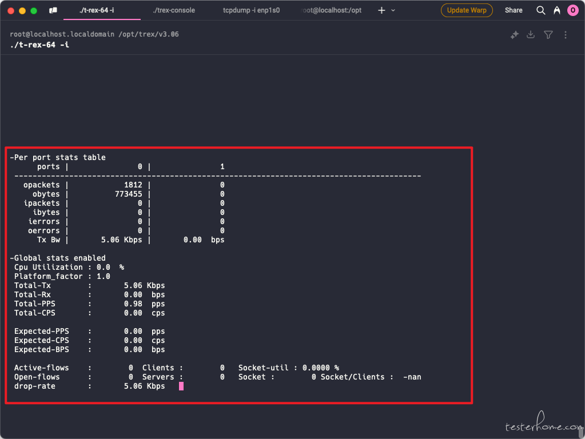This screenshot has height=439, width=585.
Task: Click the drop-rate value 5.06 Kbps
Action: [x=144, y=386]
